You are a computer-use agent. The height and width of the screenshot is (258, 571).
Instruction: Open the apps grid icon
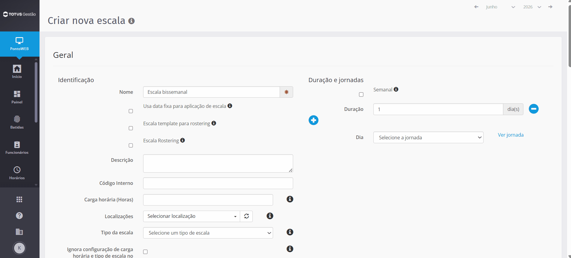point(19,200)
